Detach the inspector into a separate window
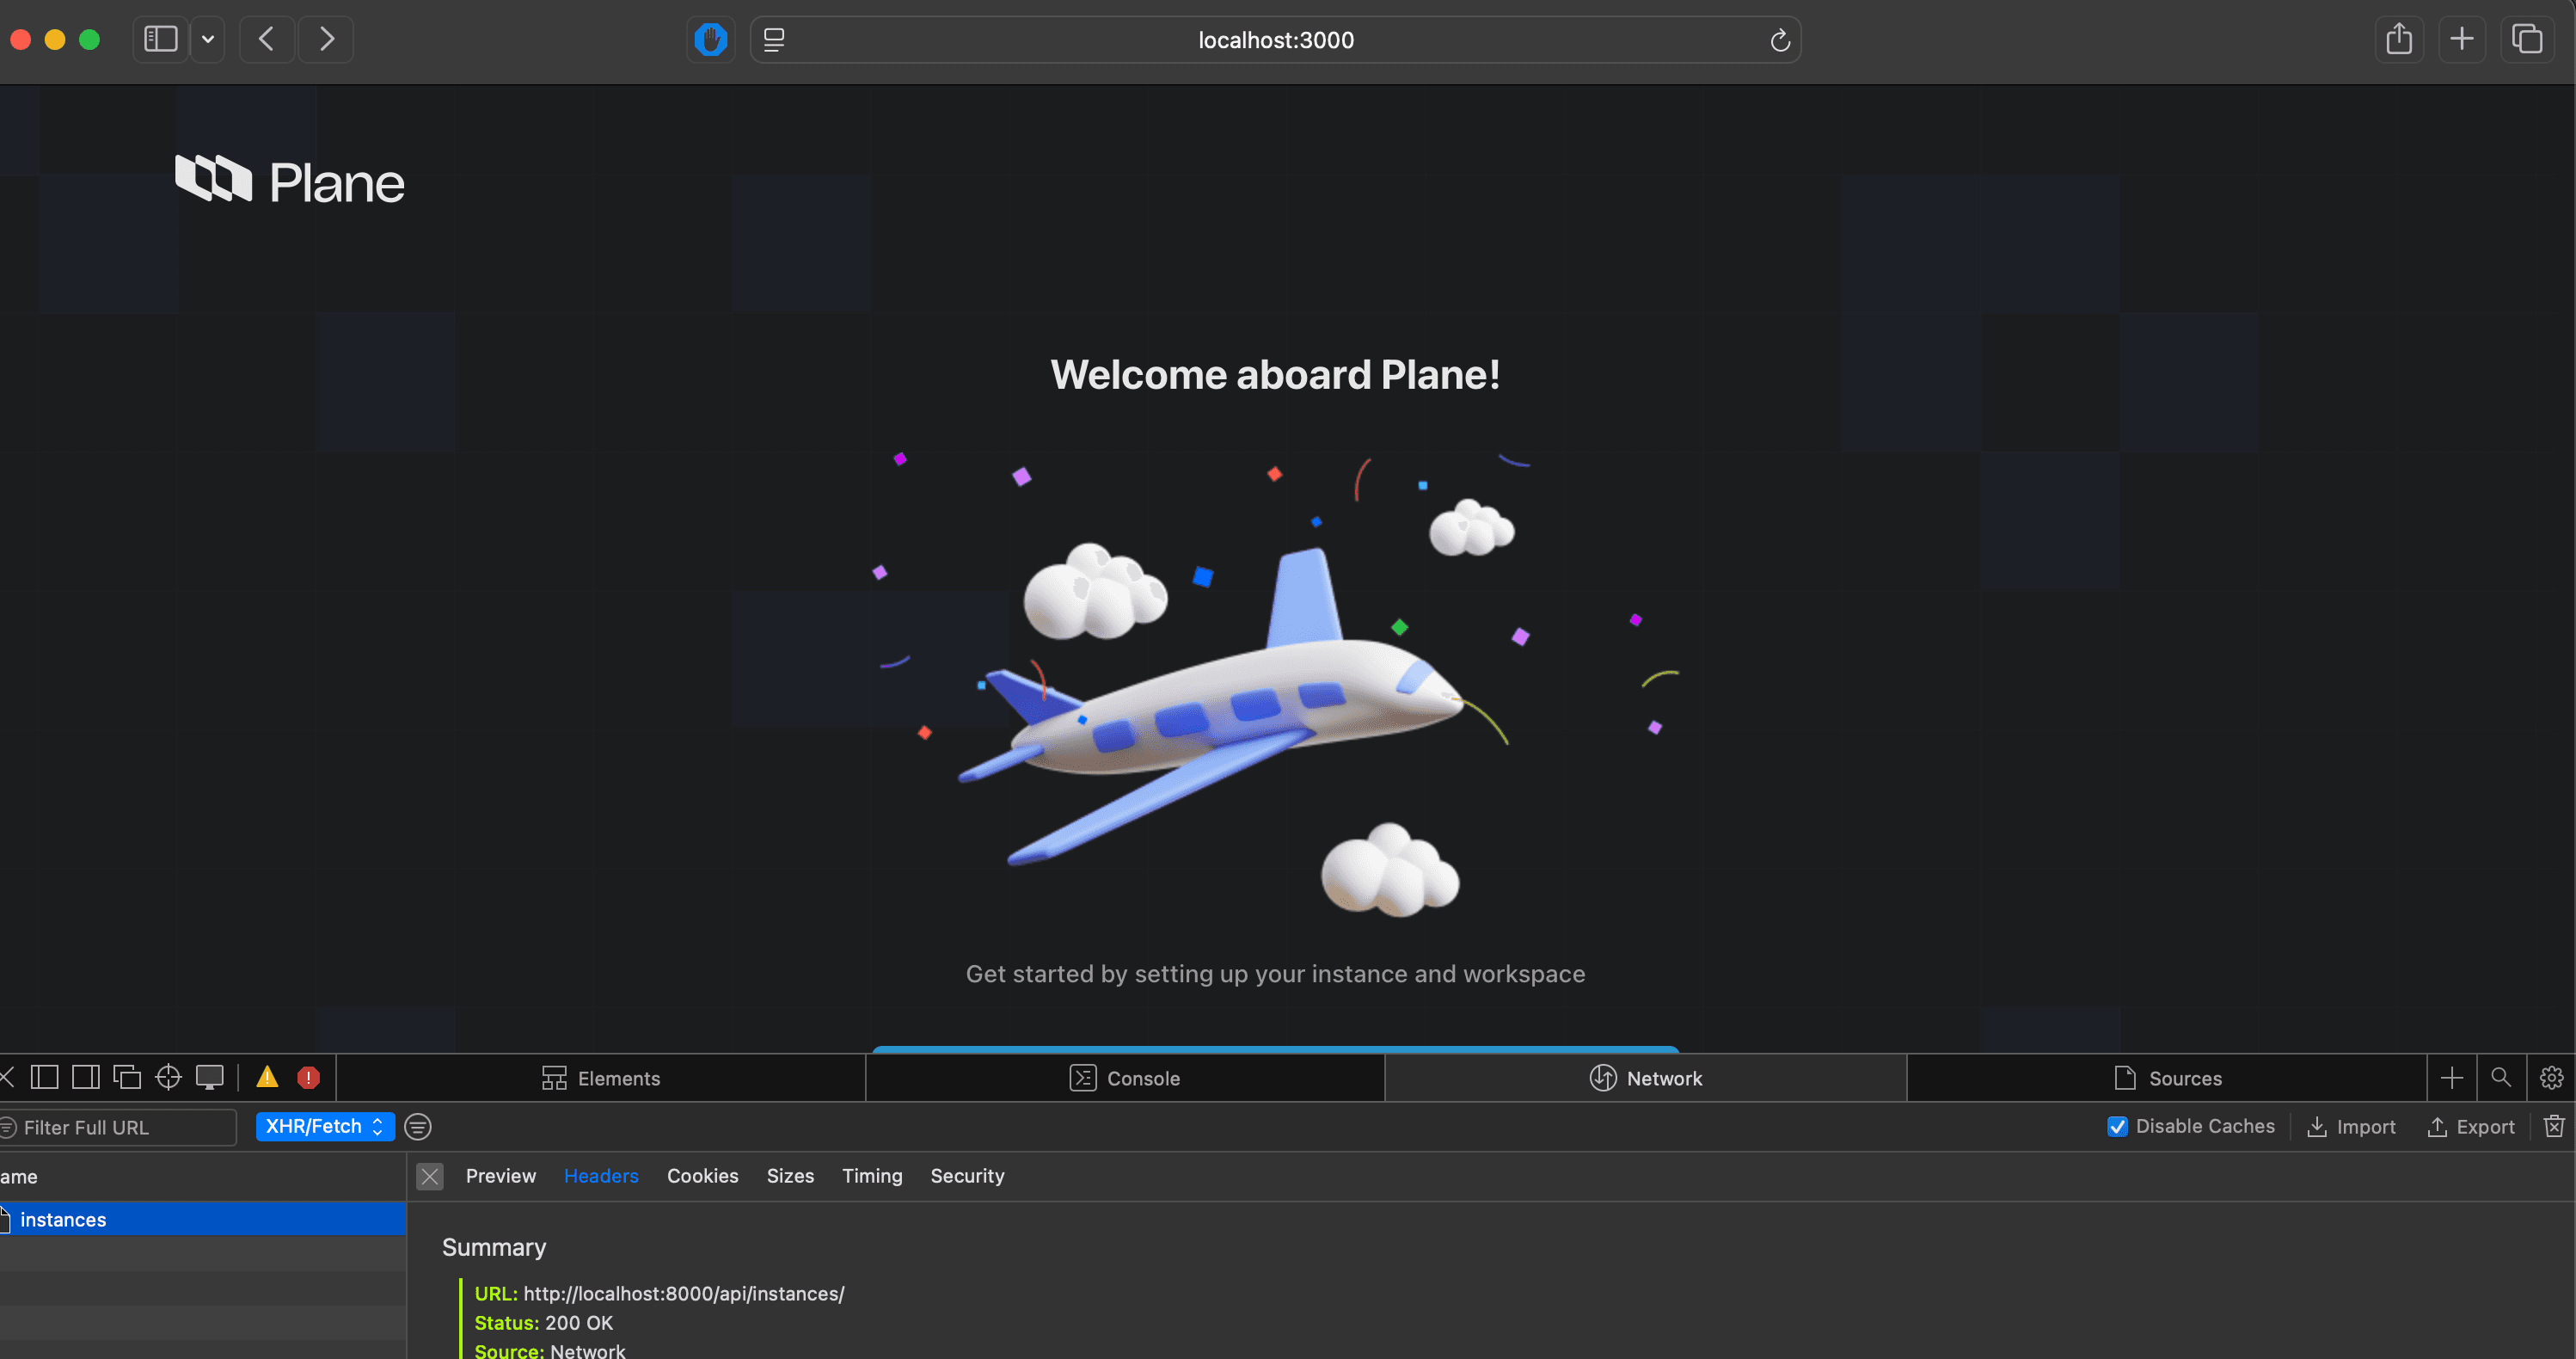Viewport: 2576px width, 1359px height. click(127, 1077)
